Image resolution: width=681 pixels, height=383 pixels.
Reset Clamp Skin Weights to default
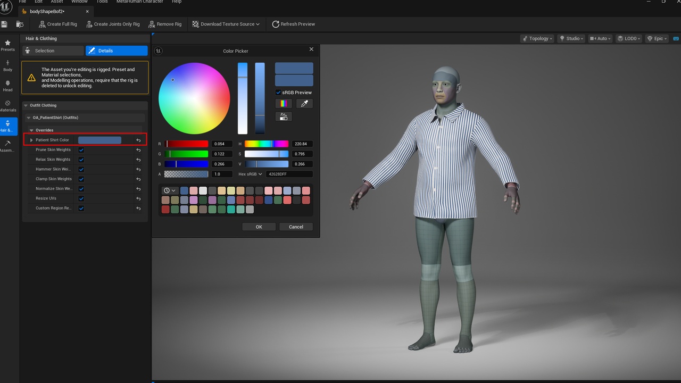coord(138,179)
